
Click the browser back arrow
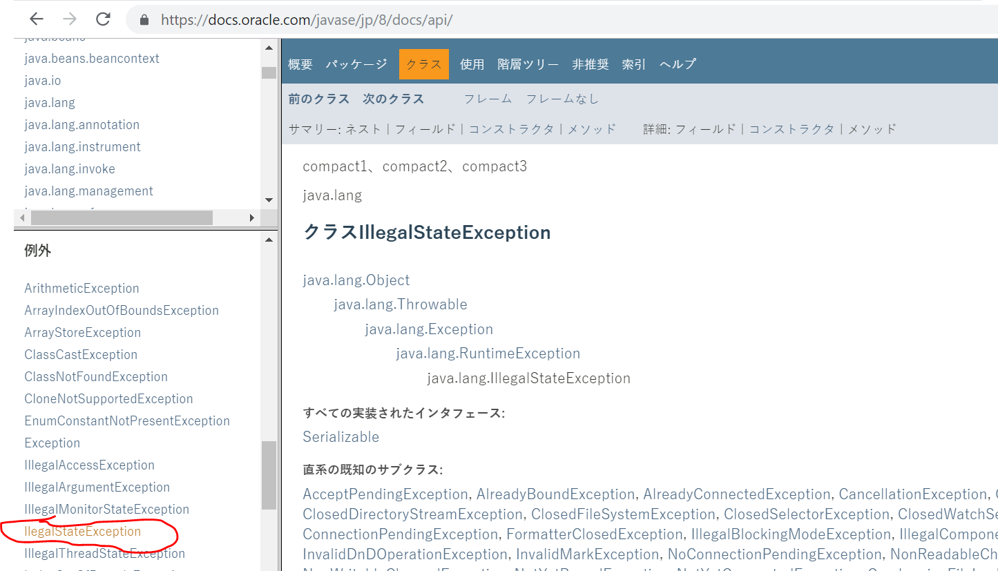[37, 19]
